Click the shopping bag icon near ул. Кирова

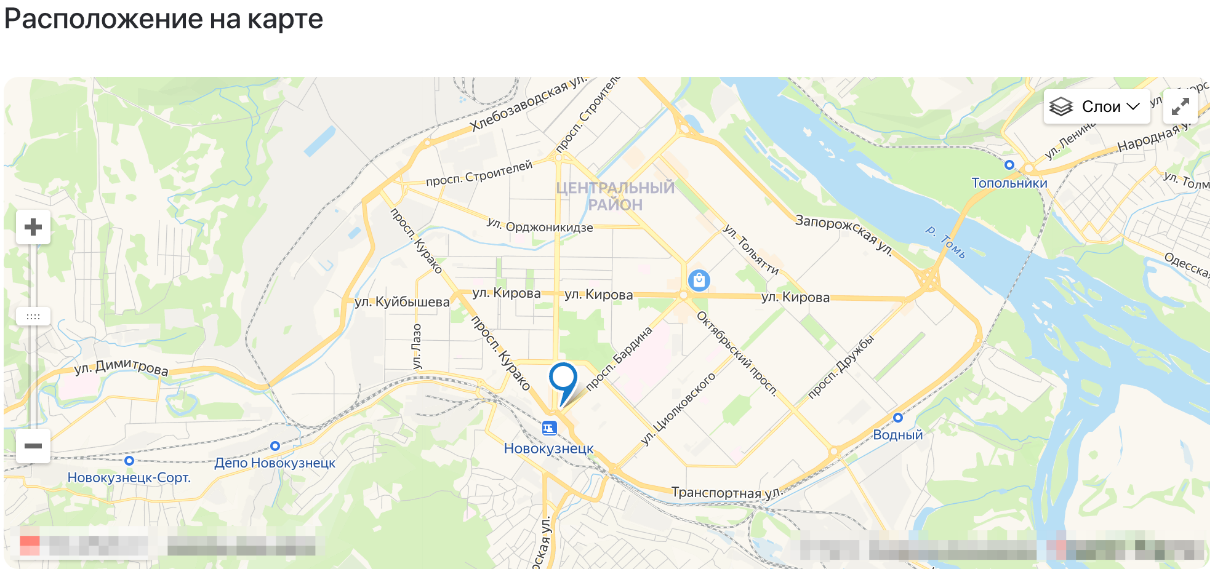pos(699,281)
